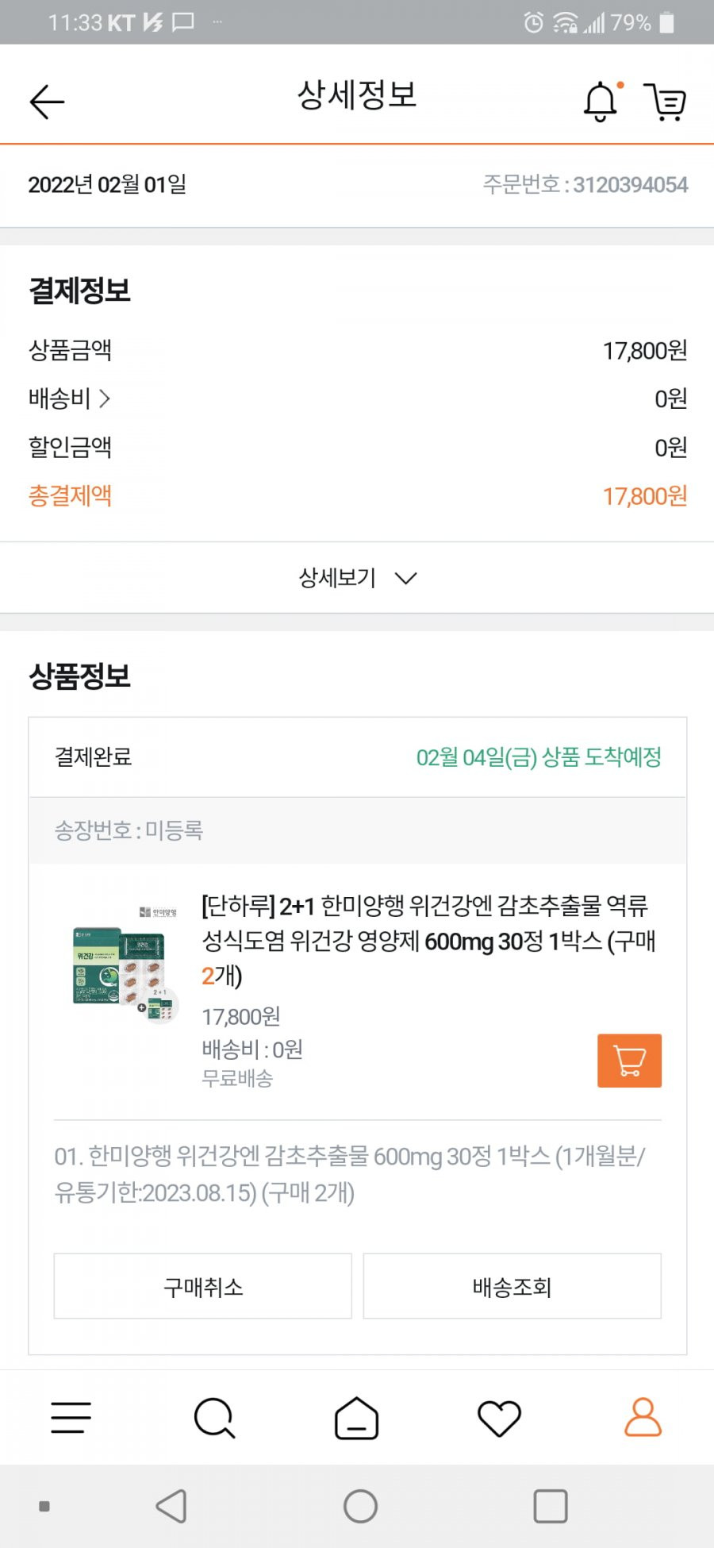Open notifications bell icon
The image size is (714, 1548).
pyautogui.click(x=601, y=101)
